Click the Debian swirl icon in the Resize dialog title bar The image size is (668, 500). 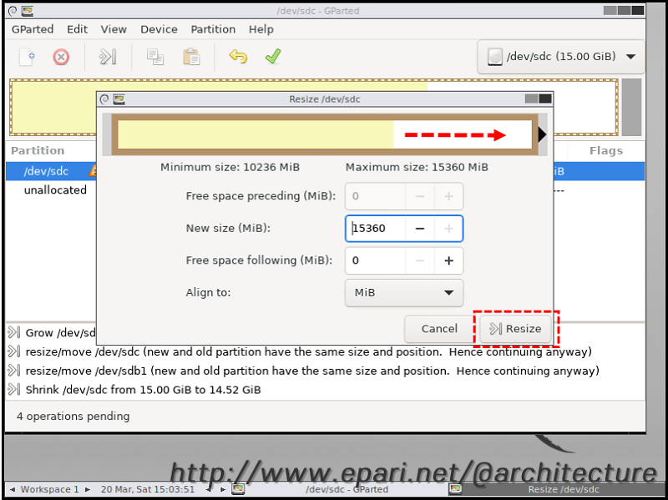104,99
